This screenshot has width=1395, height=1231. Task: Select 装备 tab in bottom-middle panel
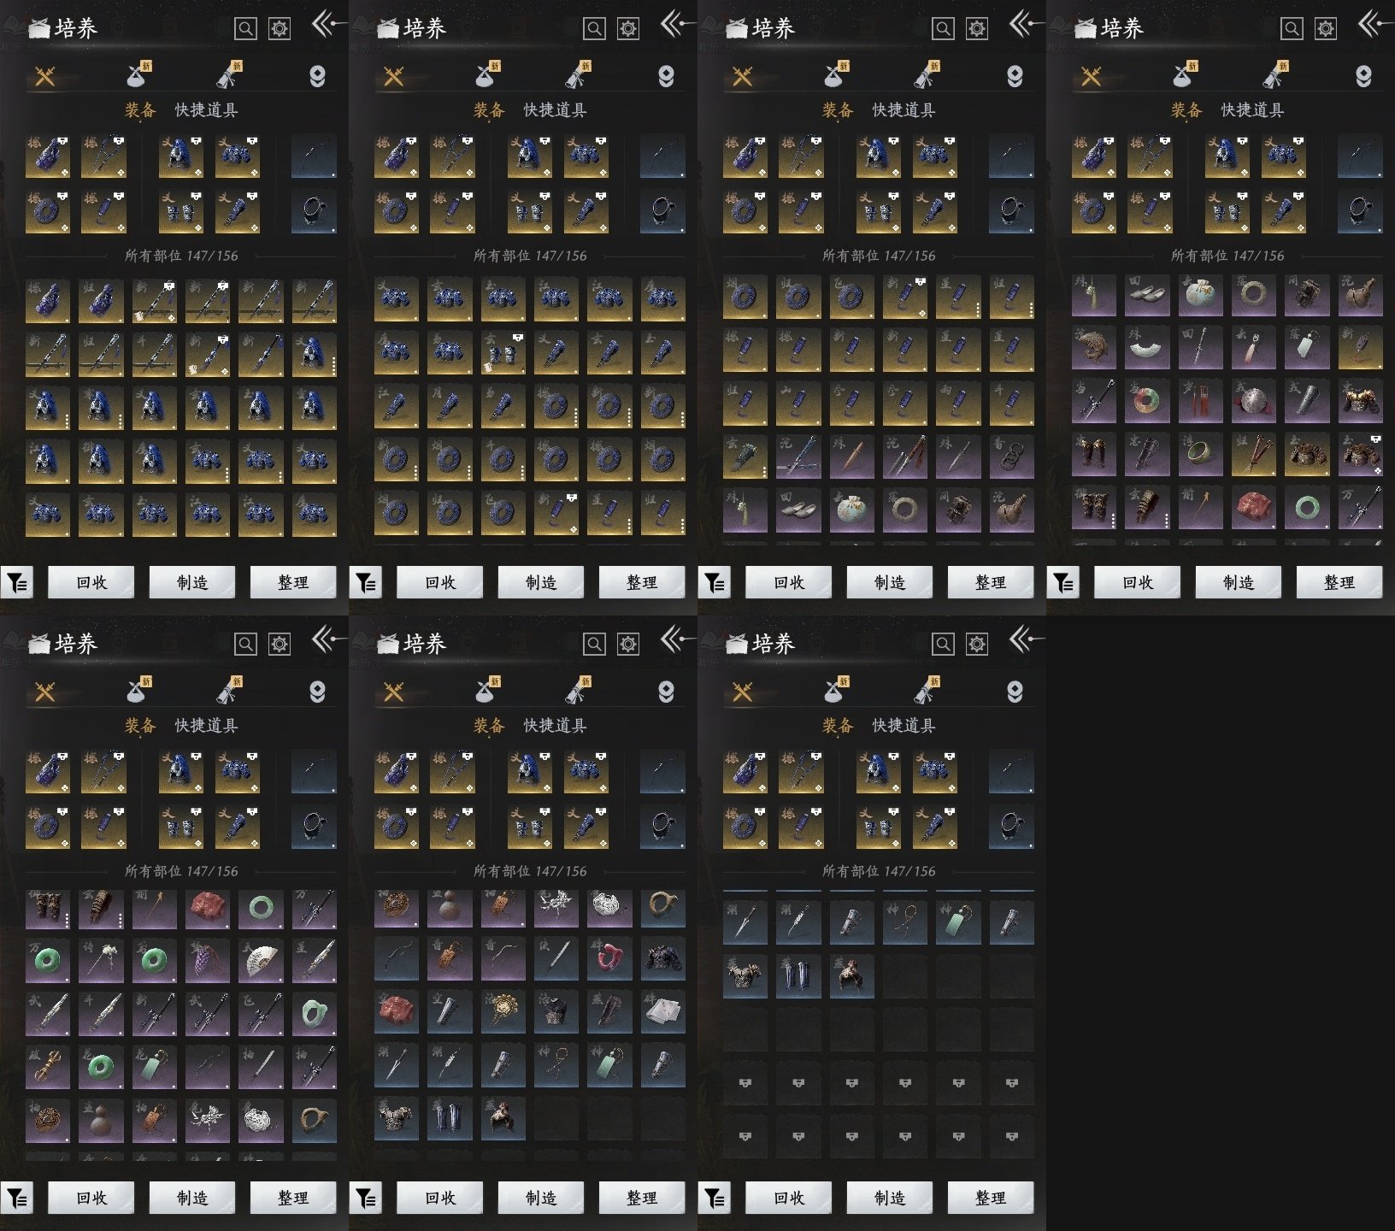pos(489,726)
